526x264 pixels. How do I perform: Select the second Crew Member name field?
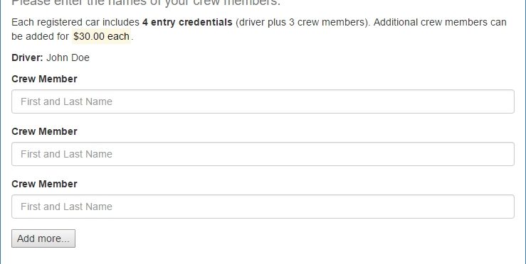click(x=263, y=154)
